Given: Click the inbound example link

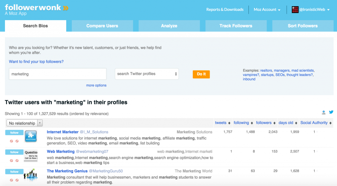Looking at the screenshot, I should tap(249, 79).
